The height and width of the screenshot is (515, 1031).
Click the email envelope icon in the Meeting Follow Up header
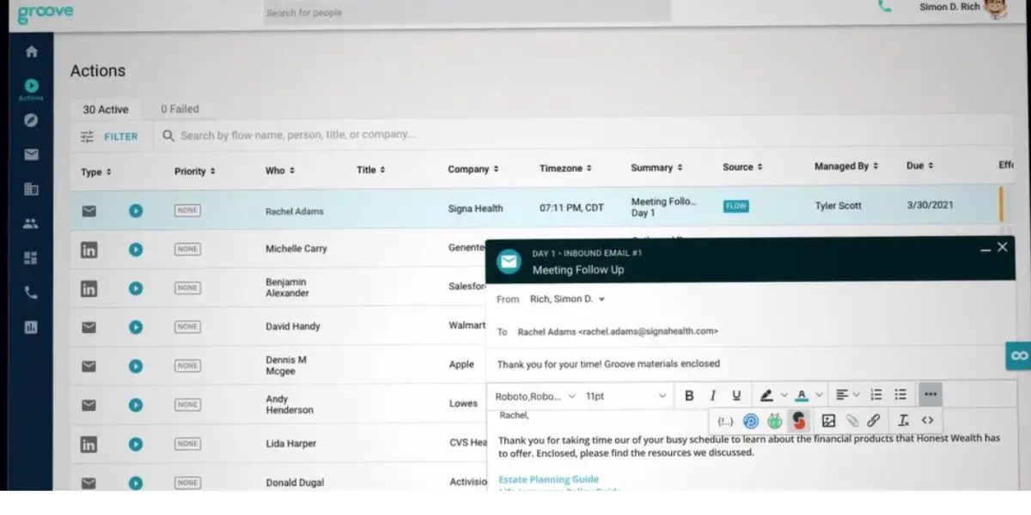pos(509,262)
